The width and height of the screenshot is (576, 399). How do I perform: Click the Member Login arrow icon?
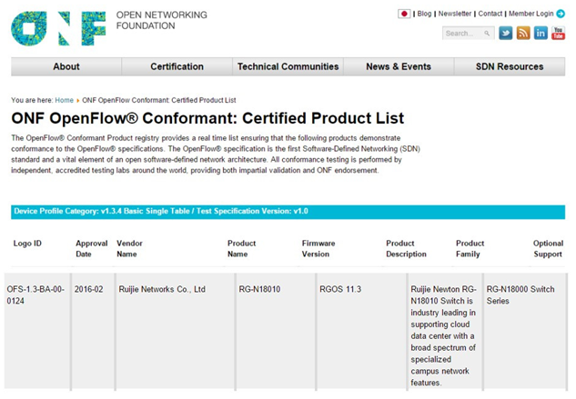click(x=560, y=14)
